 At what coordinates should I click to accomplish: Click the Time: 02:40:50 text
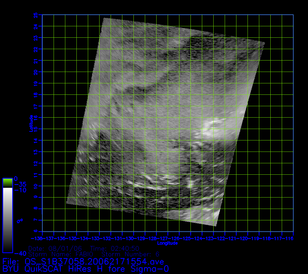pyautogui.click(x=114, y=248)
